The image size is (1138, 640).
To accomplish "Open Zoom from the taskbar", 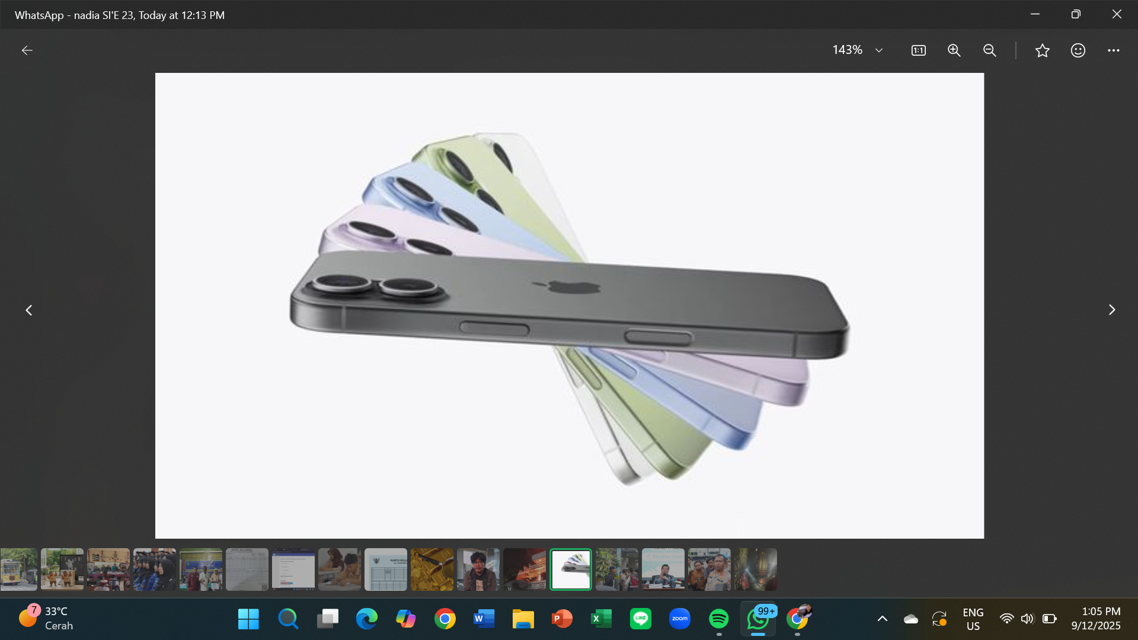I will click(679, 619).
